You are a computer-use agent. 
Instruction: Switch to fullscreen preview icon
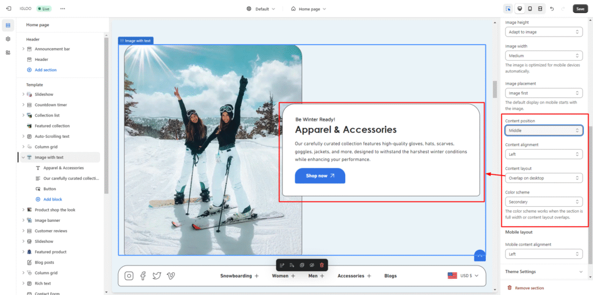click(x=540, y=9)
